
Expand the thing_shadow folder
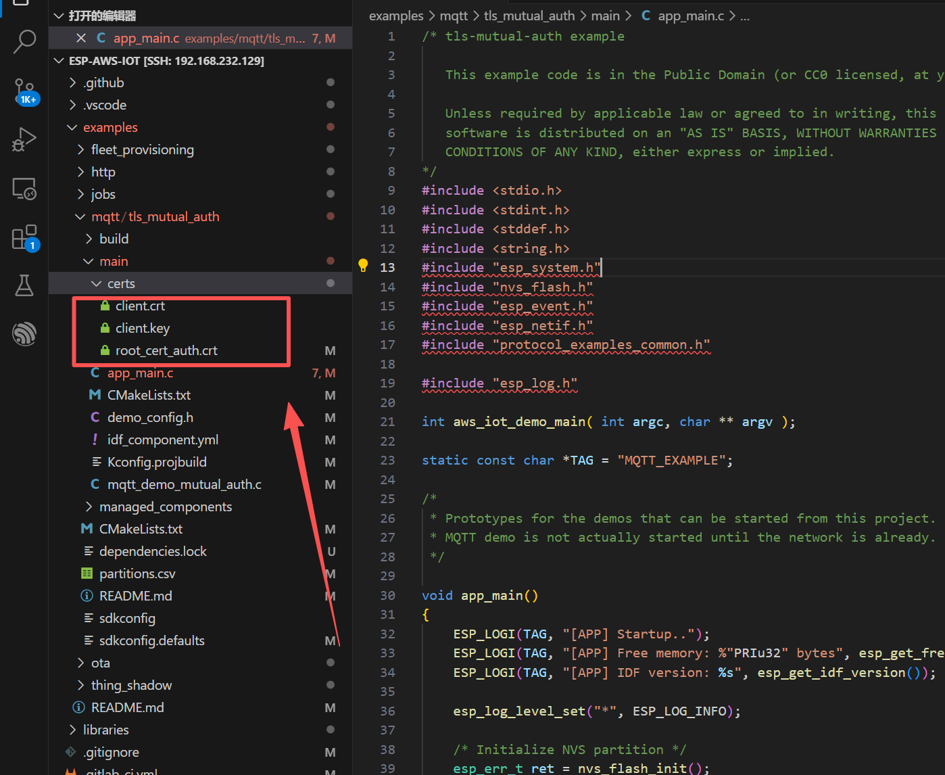81,685
